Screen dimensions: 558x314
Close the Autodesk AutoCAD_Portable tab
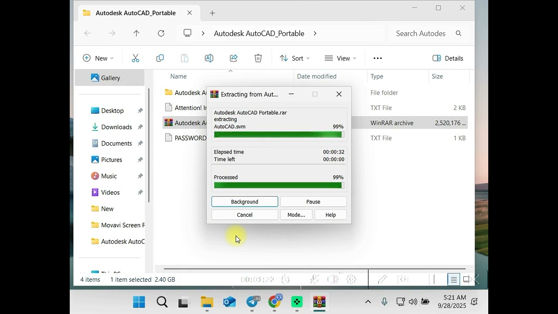[190, 13]
